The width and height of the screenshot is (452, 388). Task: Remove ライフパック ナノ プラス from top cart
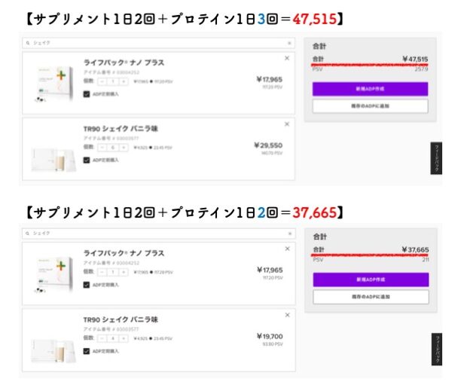(287, 58)
